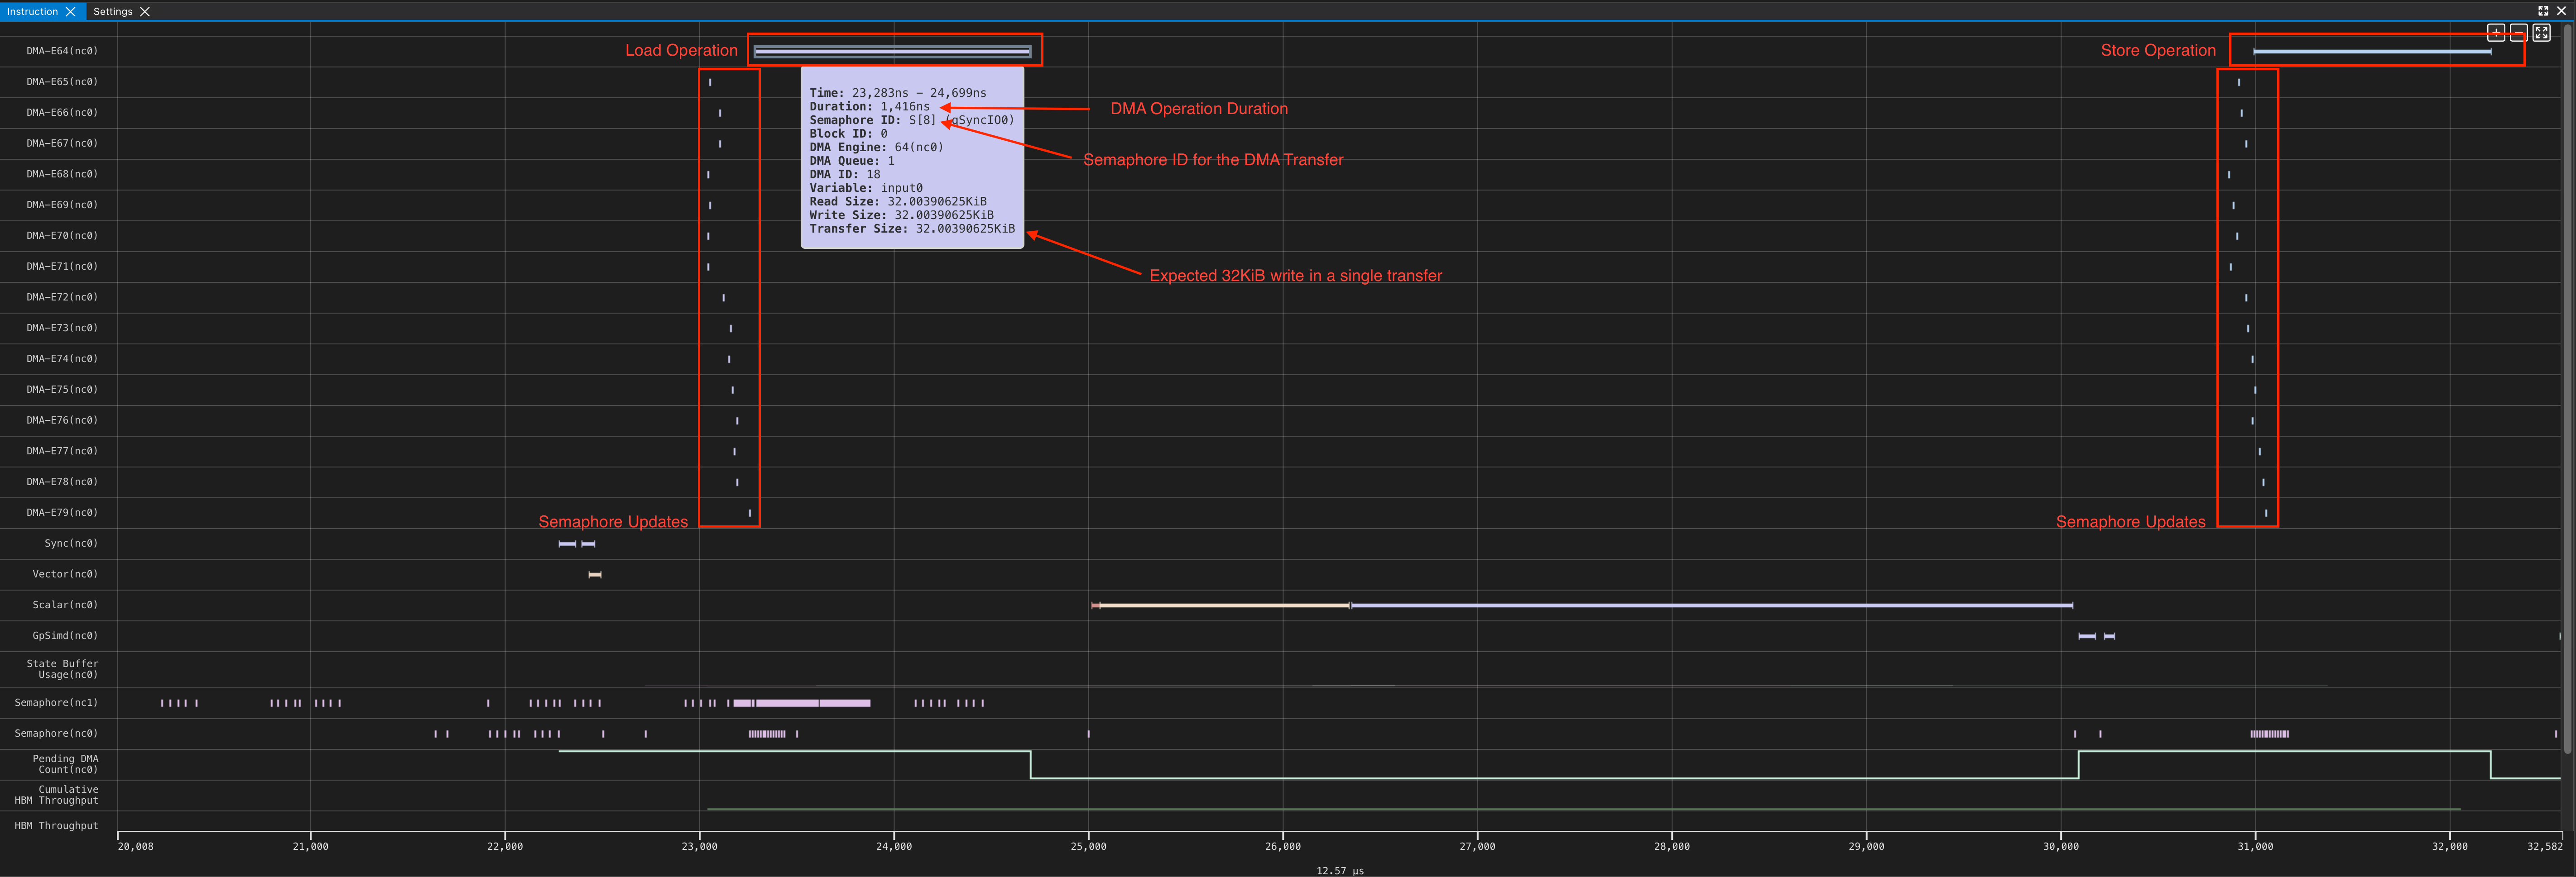This screenshot has width=2576, height=877.
Task: Click the Store Operation bar on DMA-E64 row
Action: [2330, 49]
